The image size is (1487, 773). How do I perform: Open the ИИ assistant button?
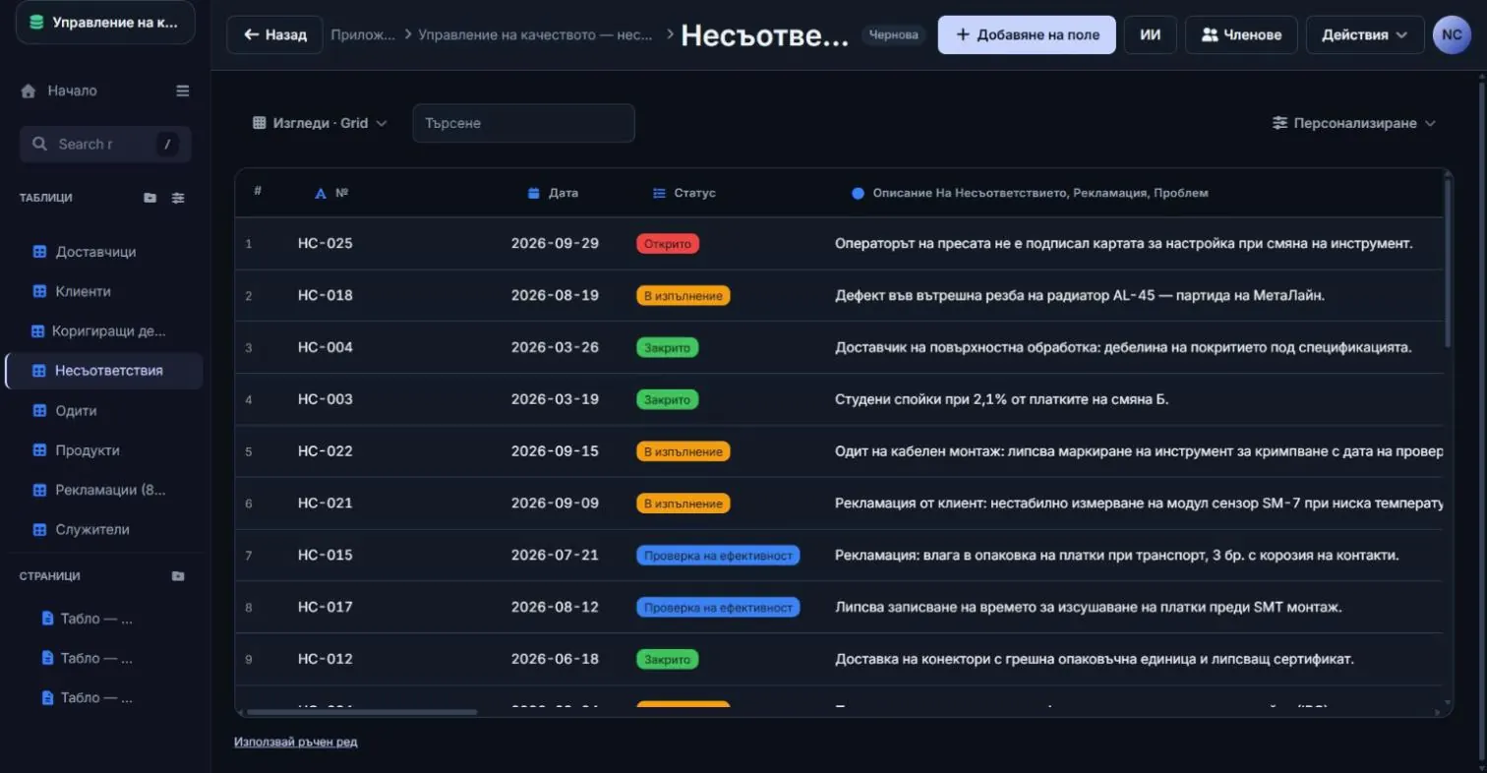(1150, 34)
